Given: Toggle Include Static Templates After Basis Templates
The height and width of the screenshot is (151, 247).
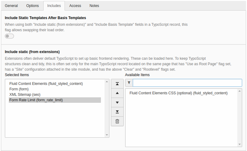Looking at the screenshot, I should point(9,36).
